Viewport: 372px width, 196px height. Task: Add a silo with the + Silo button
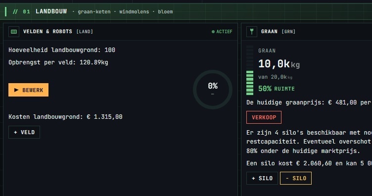coord(262,178)
